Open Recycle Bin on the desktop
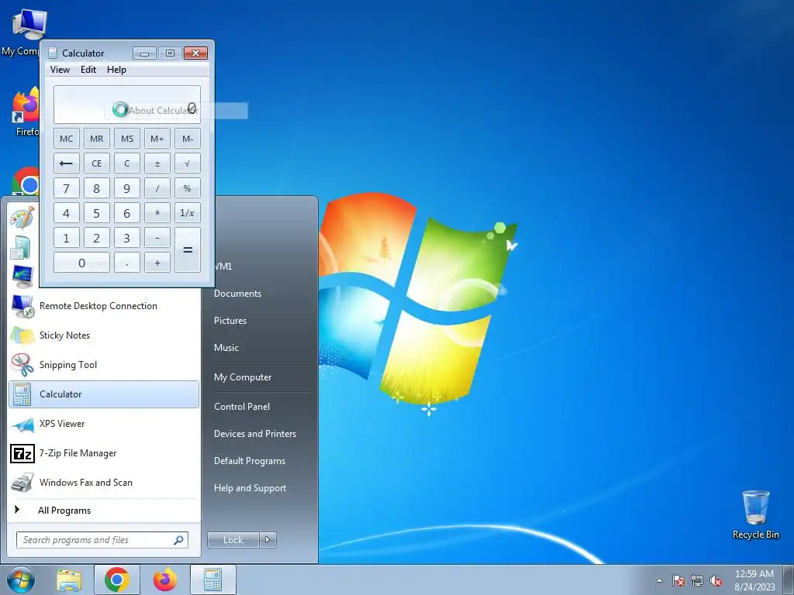Viewport: 794px width, 595px height. (755, 514)
